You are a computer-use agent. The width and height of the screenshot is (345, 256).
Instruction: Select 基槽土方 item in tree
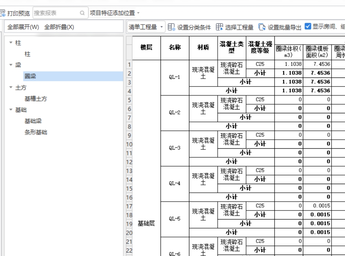click(x=35, y=99)
